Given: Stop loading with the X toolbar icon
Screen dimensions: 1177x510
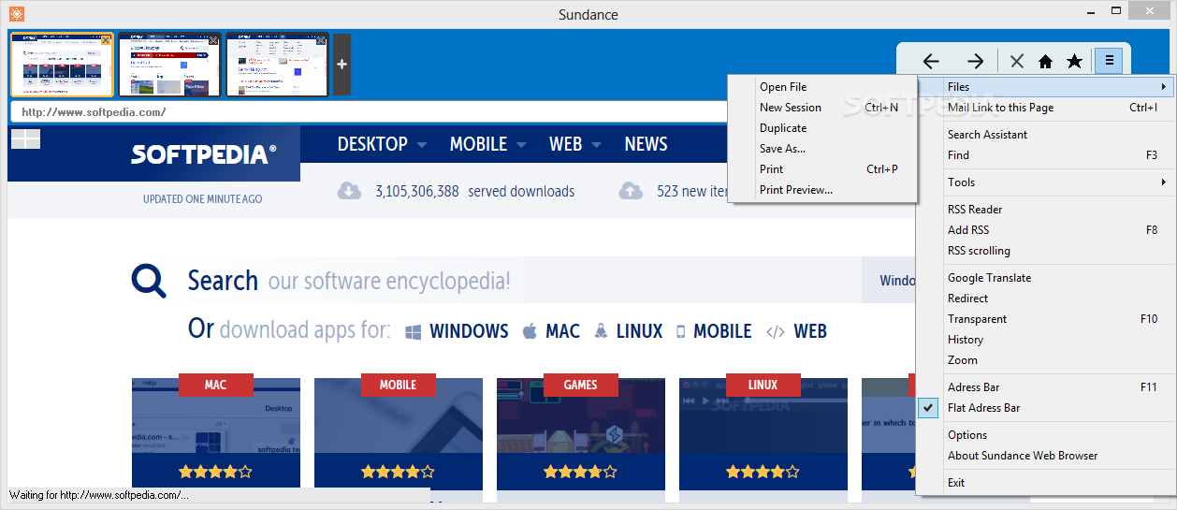Looking at the screenshot, I should pos(1017,61).
